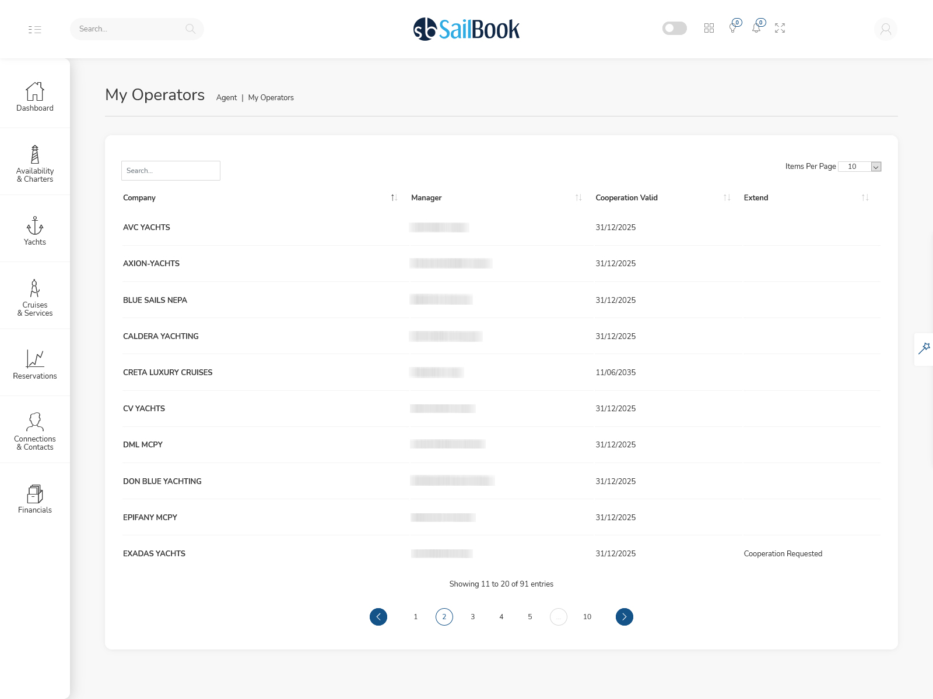Sort table by Company column

(394, 198)
